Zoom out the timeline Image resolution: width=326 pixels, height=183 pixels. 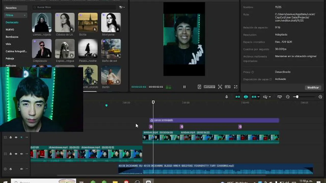288,97
